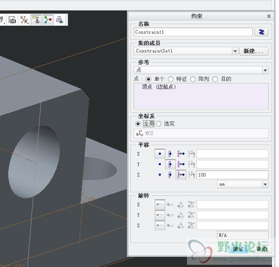Image resolution: width=279 pixels, height=267 pixels.
Task: Set X rotation to Prescribed
Action: tap(181, 205)
